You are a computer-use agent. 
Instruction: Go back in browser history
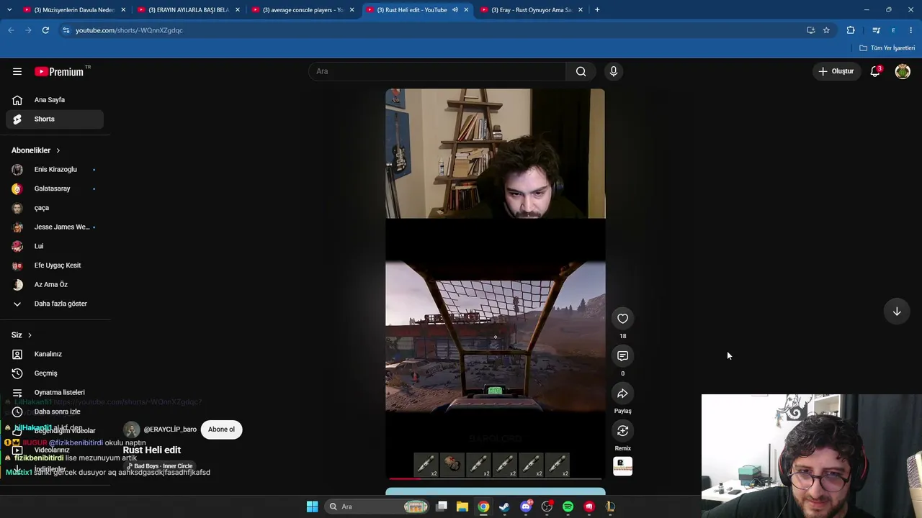[11, 30]
